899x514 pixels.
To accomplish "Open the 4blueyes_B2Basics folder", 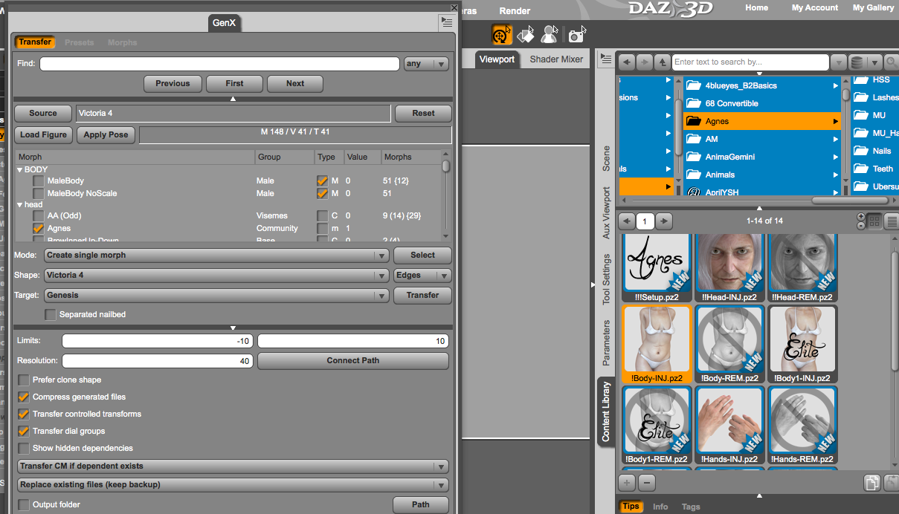I will pos(762,85).
